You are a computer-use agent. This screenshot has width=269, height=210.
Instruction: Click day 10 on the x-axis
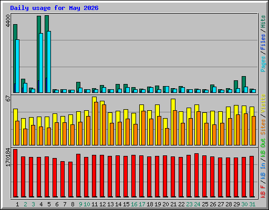(87, 204)
